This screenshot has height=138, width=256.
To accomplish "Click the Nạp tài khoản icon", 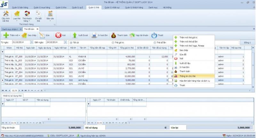I will coord(132,35).
